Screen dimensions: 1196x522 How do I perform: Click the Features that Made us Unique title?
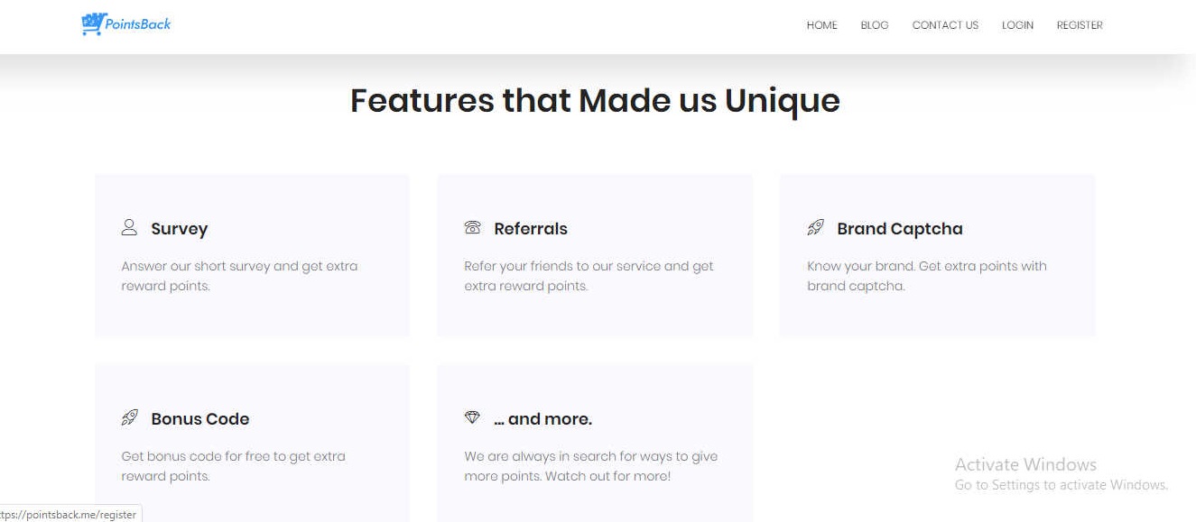point(595,100)
